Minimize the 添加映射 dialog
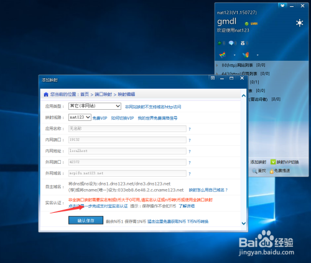The width and height of the screenshot is (311, 263). (222, 78)
